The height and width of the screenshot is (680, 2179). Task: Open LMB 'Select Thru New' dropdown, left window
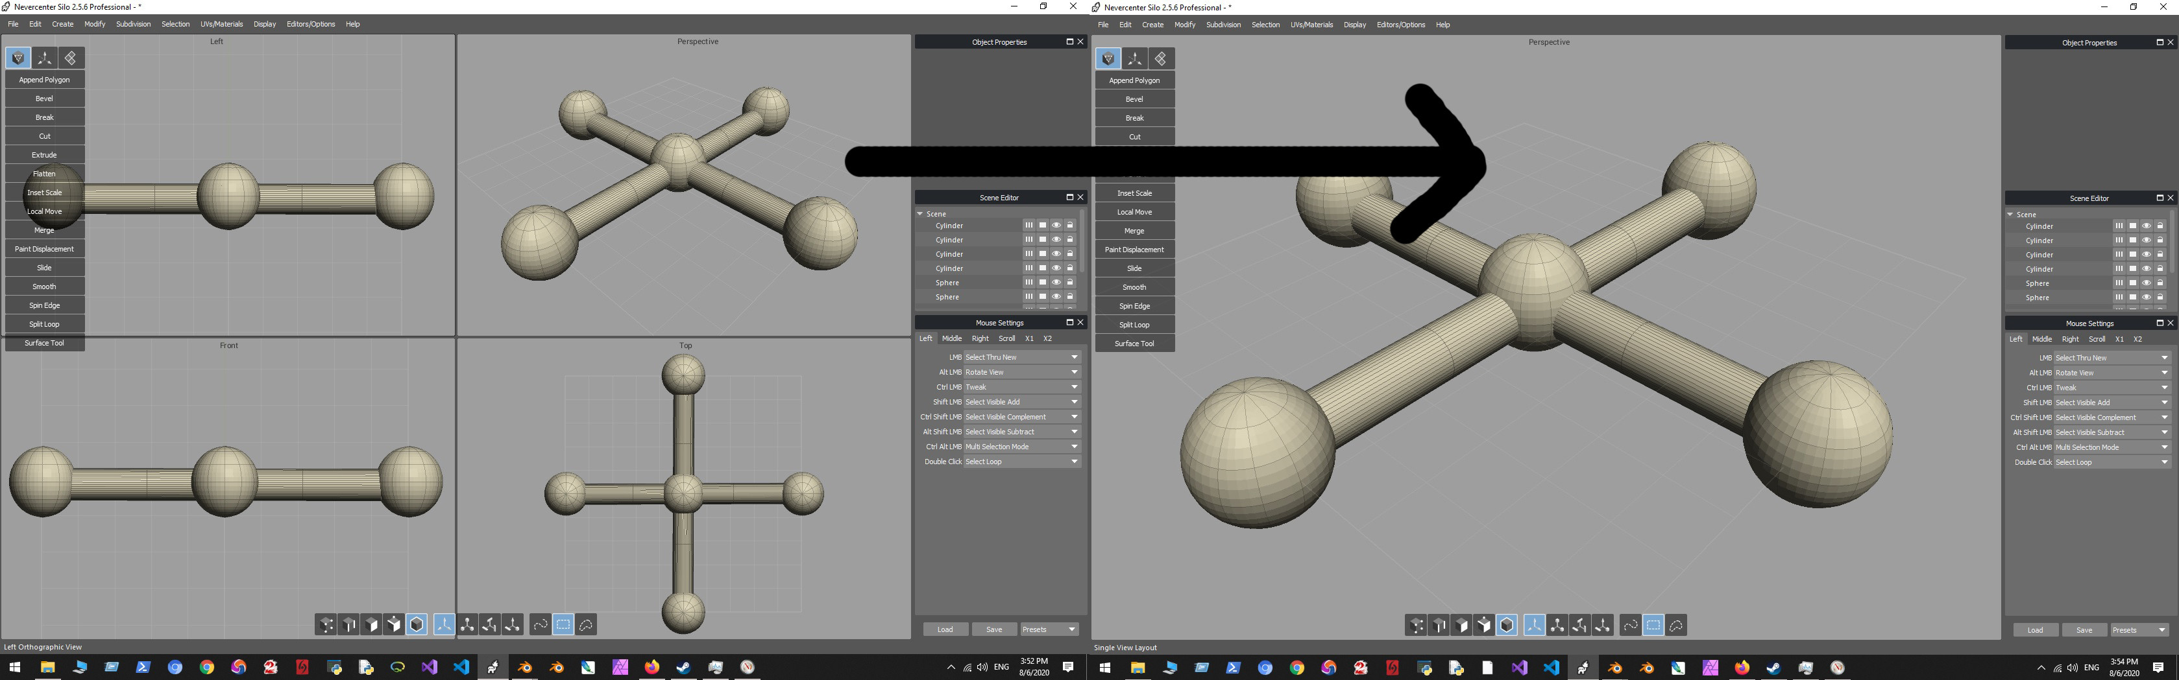point(1022,357)
